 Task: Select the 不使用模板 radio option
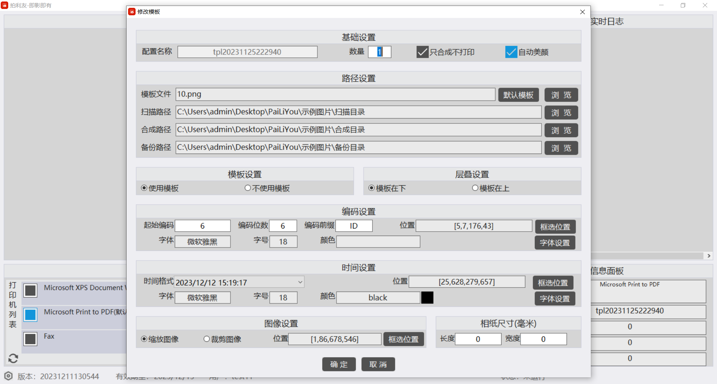(x=248, y=188)
